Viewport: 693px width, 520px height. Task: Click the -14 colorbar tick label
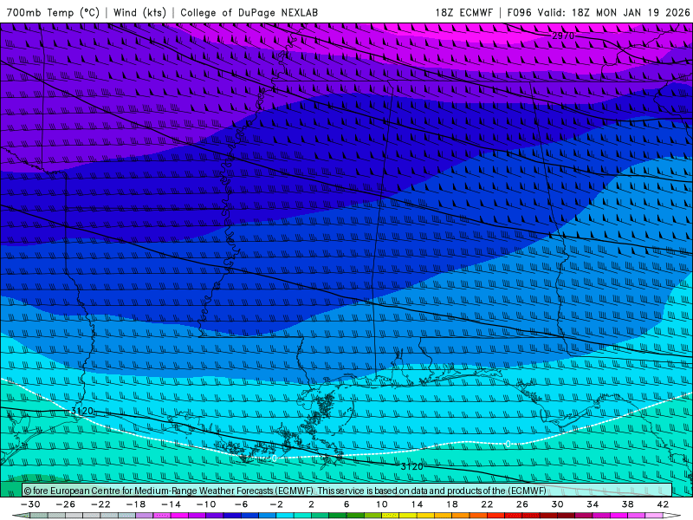171,504
